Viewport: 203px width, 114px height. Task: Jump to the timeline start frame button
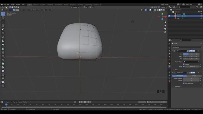[x=80, y=102]
